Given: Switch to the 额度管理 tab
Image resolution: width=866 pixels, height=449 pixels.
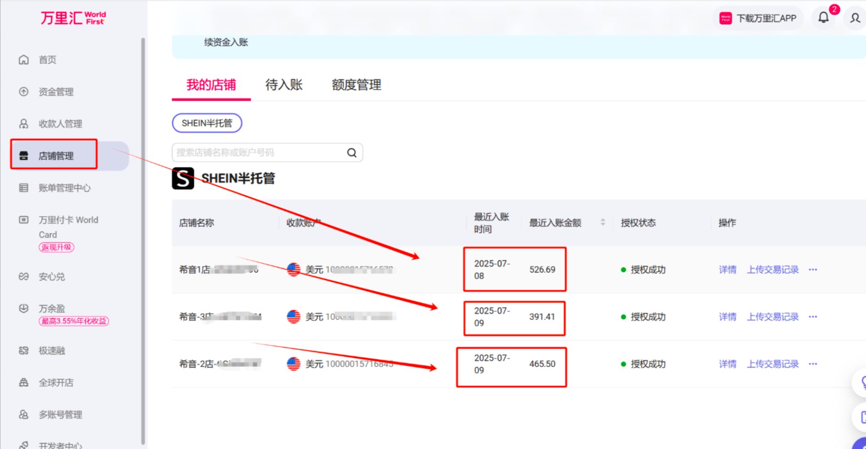Looking at the screenshot, I should click(x=356, y=85).
